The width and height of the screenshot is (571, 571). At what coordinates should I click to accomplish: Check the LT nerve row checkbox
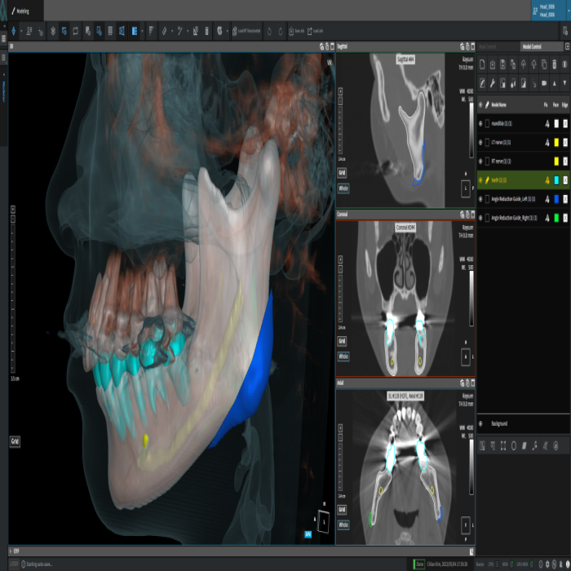point(487,143)
